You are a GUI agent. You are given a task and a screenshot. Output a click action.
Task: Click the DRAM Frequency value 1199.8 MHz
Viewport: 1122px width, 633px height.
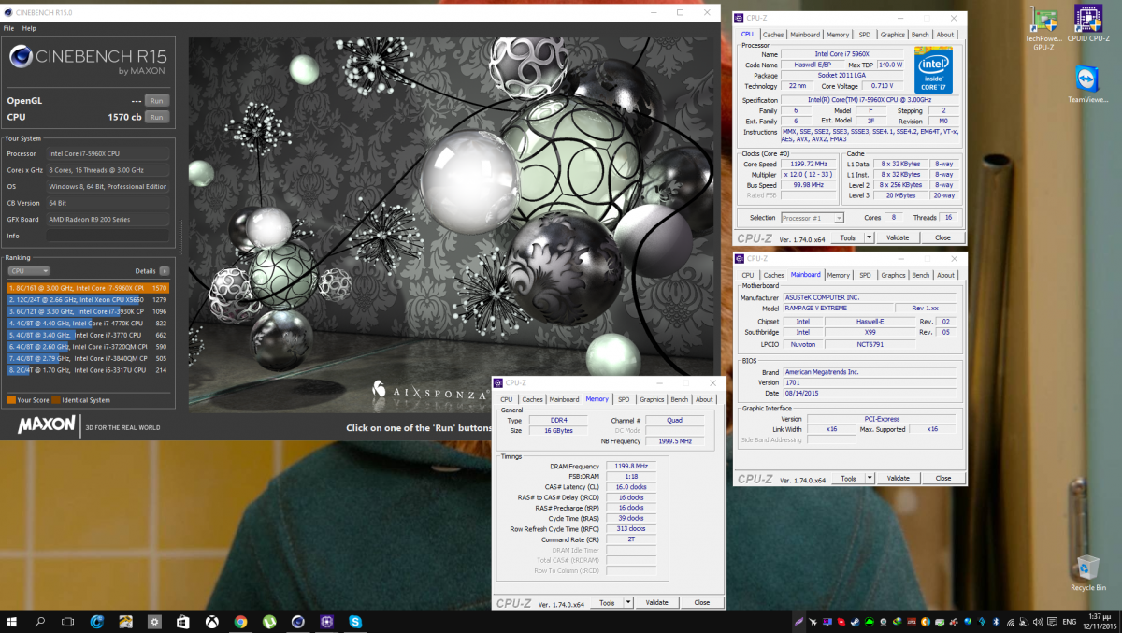631,466
